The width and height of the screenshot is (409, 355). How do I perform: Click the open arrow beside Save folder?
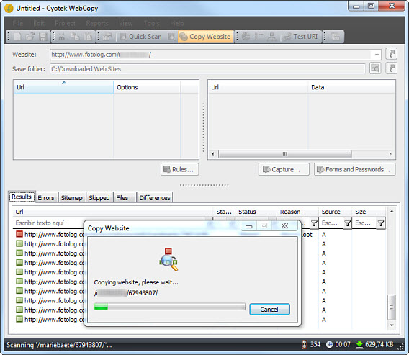pyautogui.click(x=391, y=68)
